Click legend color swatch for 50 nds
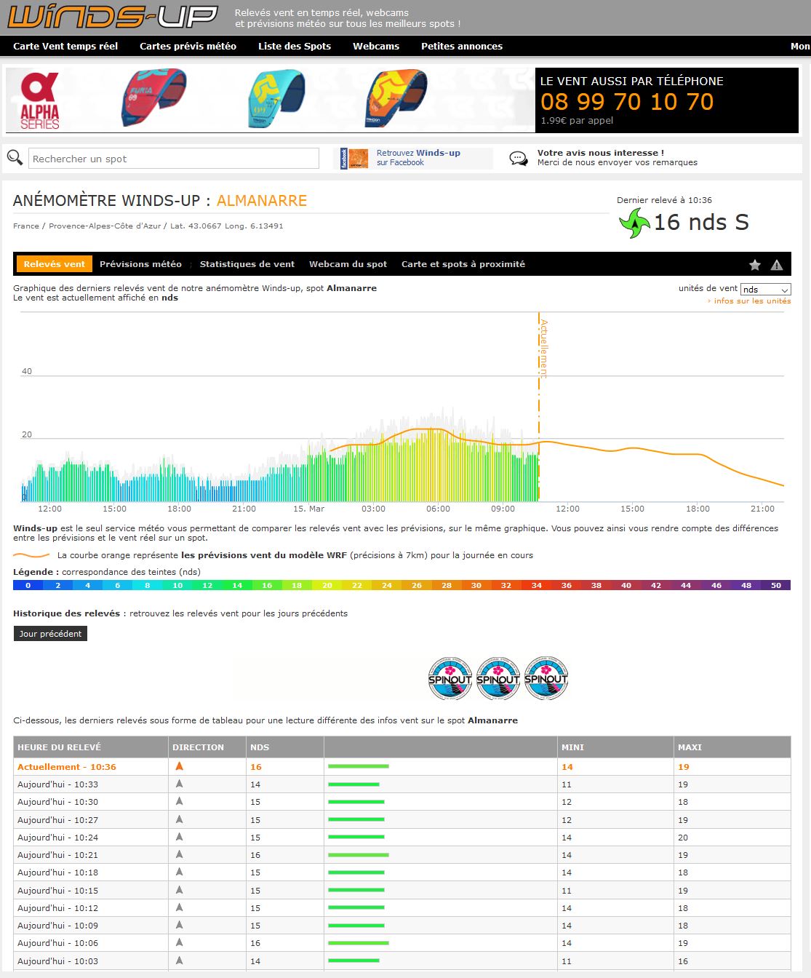 [x=776, y=585]
